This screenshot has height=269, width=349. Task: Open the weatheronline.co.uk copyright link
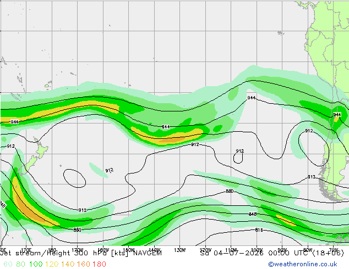[303, 264]
